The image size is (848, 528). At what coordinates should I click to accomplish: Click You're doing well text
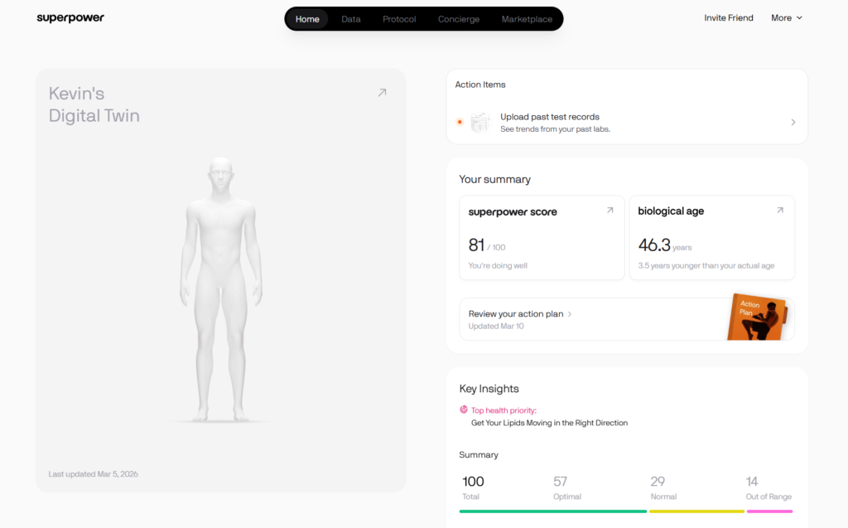pyautogui.click(x=498, y=265)
